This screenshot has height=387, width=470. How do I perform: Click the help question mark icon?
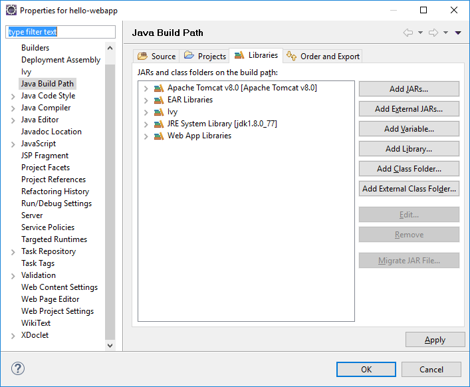(x=18, y=368)
